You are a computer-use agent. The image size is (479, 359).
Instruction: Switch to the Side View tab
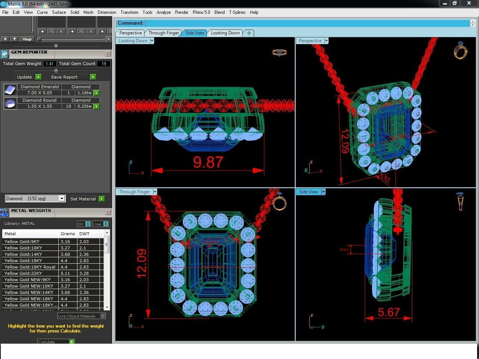click(195, 33)
